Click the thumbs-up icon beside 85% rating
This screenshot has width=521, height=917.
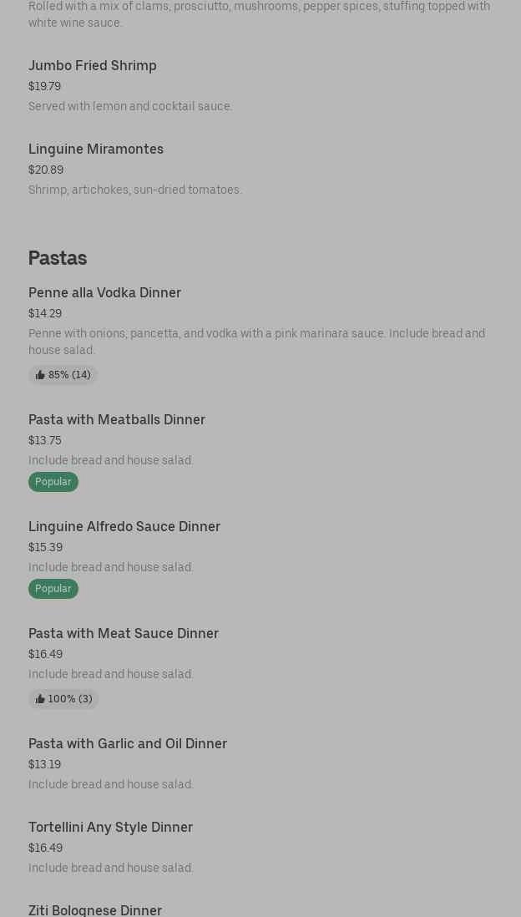click(x=40, y=375)
